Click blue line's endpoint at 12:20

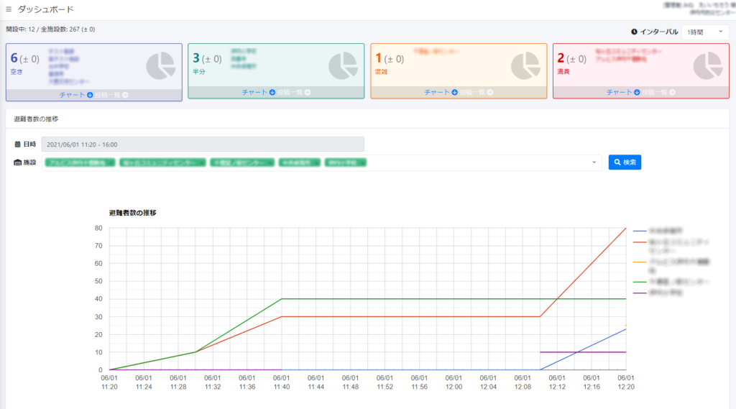click(626, 329)
